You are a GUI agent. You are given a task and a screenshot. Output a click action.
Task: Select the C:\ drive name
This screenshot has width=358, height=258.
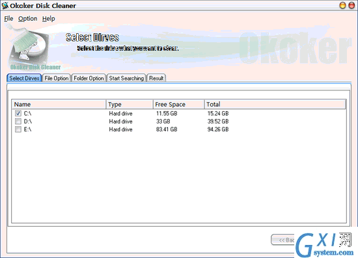point(27,113)
